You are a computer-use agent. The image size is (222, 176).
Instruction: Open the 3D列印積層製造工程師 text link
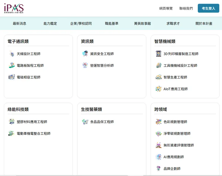click(181, 54)
